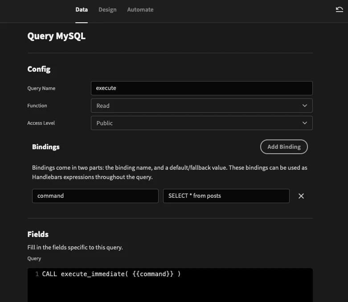Image resolution: width=348 pixels, height=302 pixels.
Task: Click the Config section heading
Action: (x=39, y=69)
